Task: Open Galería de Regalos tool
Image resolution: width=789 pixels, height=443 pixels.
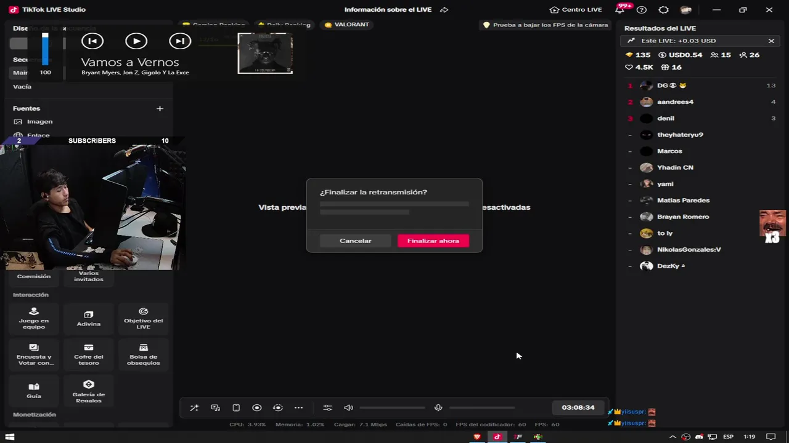Action: click(x=89, y=391)
